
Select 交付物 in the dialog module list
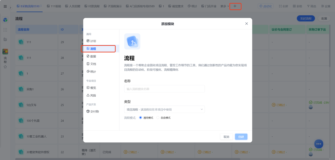tap(101, 111)
